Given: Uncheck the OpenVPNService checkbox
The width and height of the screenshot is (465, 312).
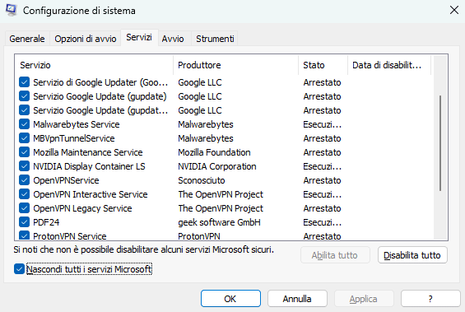Looking at the screenshot, I should pyautogui.click(x=25, y=180).
